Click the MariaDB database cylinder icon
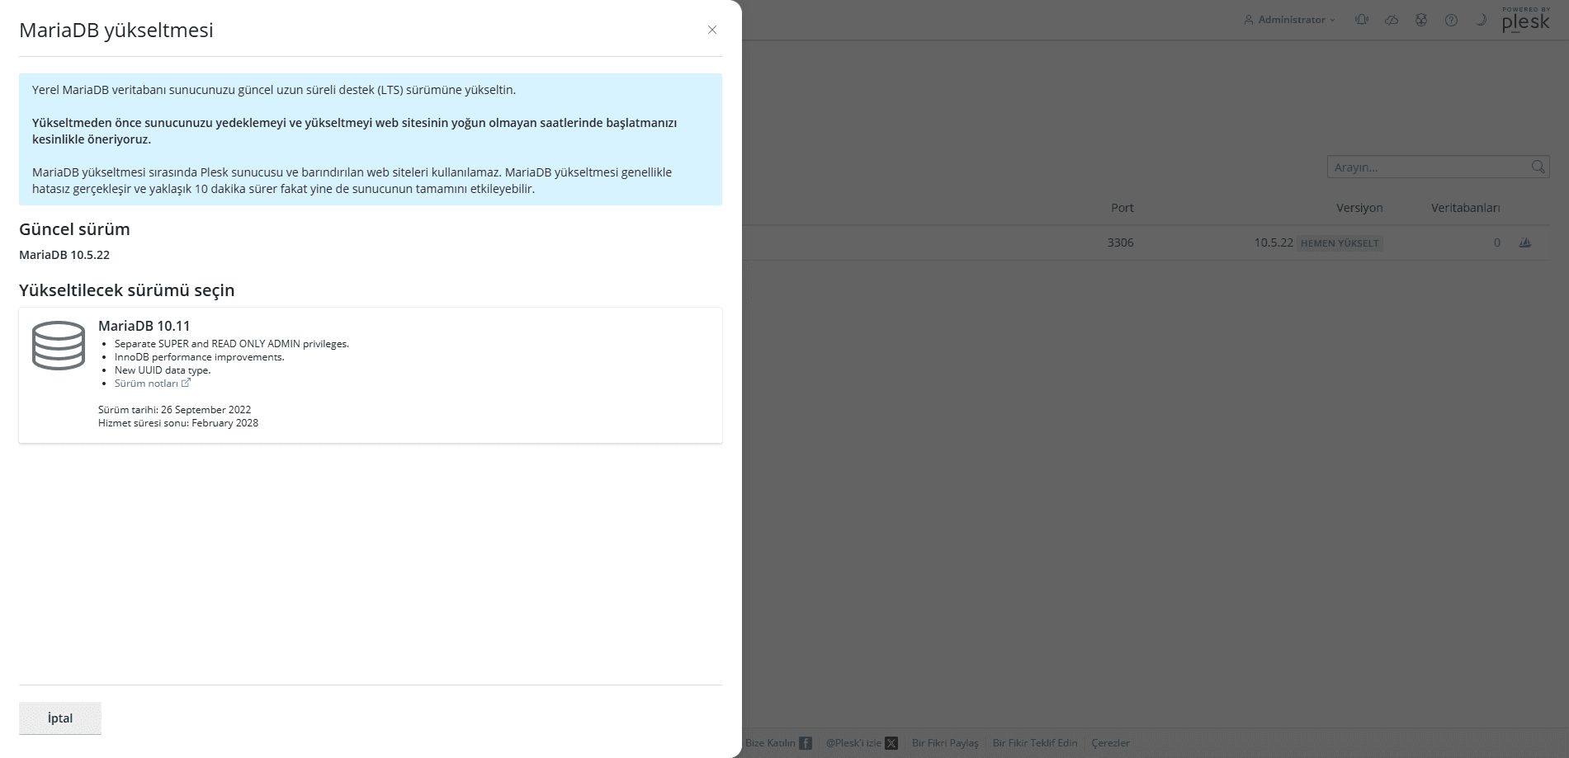This screenshot has height=758, width=1569. pyautogui.click(x=59, y=346)
